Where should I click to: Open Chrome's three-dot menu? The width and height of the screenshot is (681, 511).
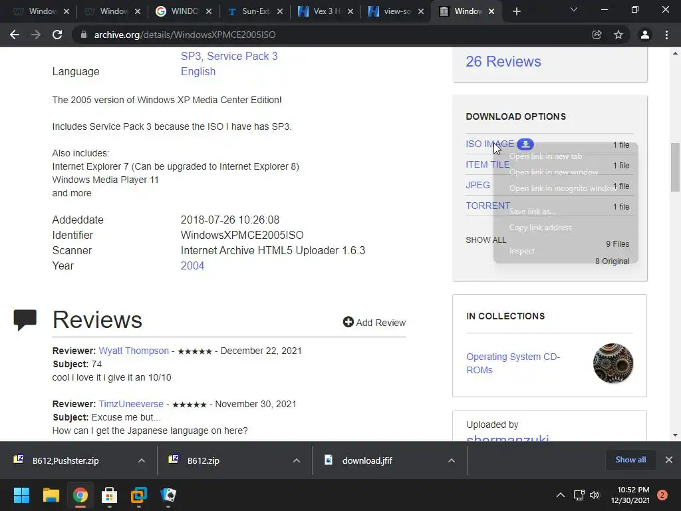pyautogui.click(x=666, y=35)
